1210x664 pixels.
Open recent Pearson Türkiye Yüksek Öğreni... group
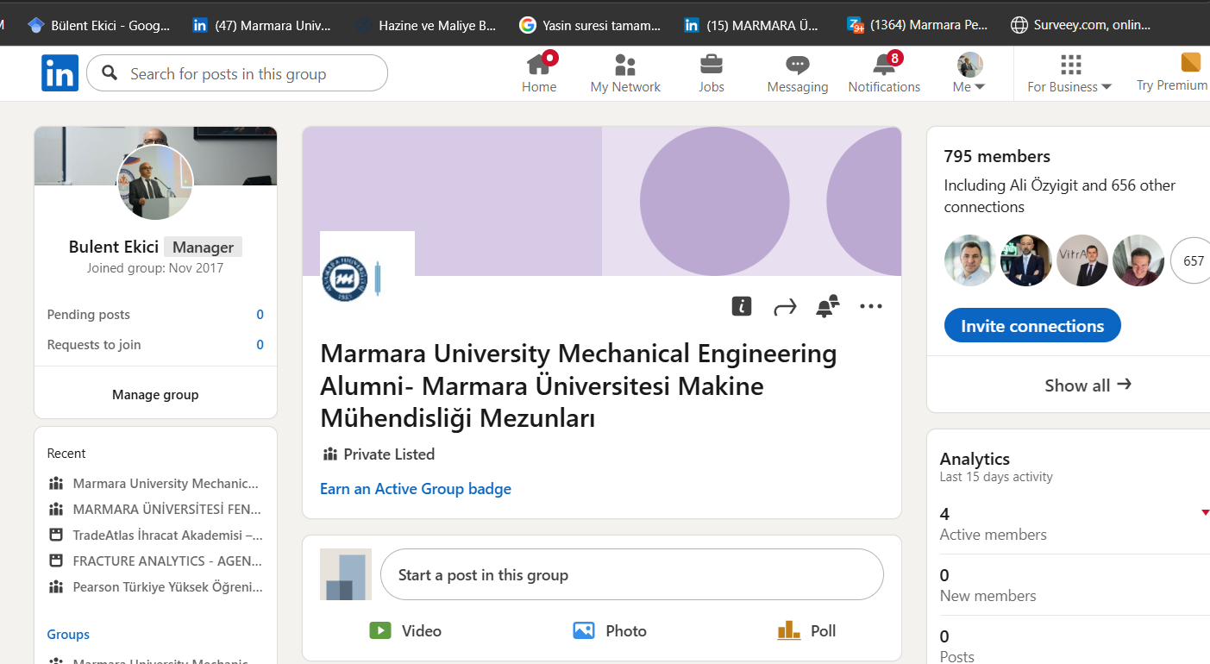[x=155, y=587]
